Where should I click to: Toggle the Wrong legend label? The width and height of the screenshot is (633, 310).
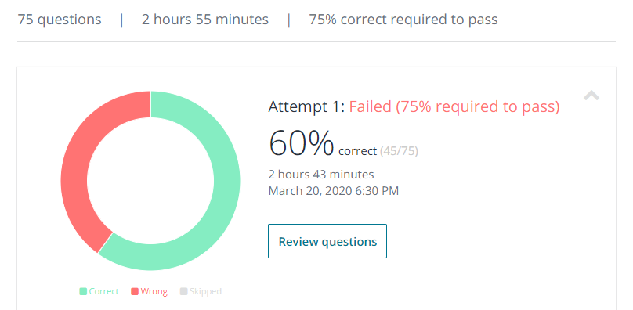click(154, 291)
